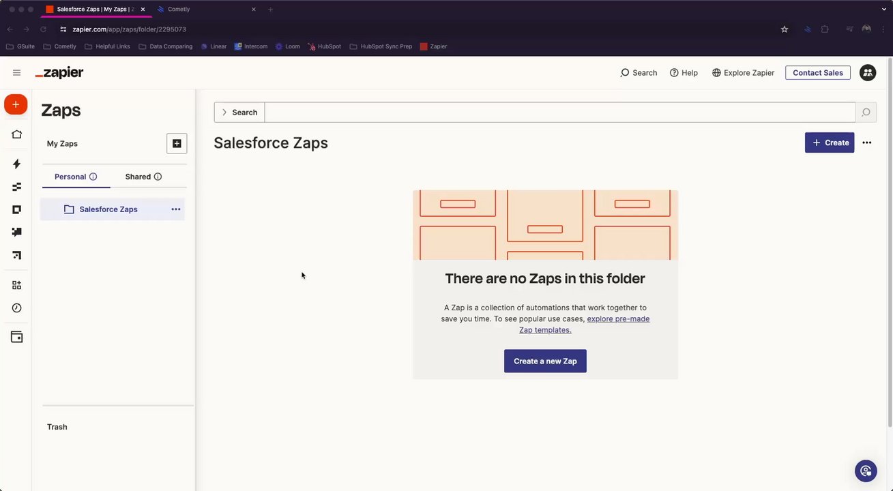The height and width of the screenshot is (491, 893).
Task: Click the orange plus create button in sidebar
Action: pos(16,104)
